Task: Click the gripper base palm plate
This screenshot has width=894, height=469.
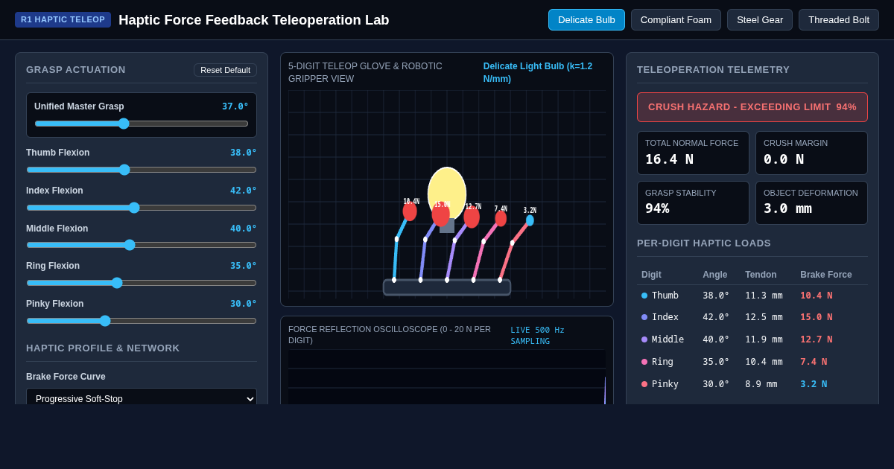Action: [x=447, y=287]
